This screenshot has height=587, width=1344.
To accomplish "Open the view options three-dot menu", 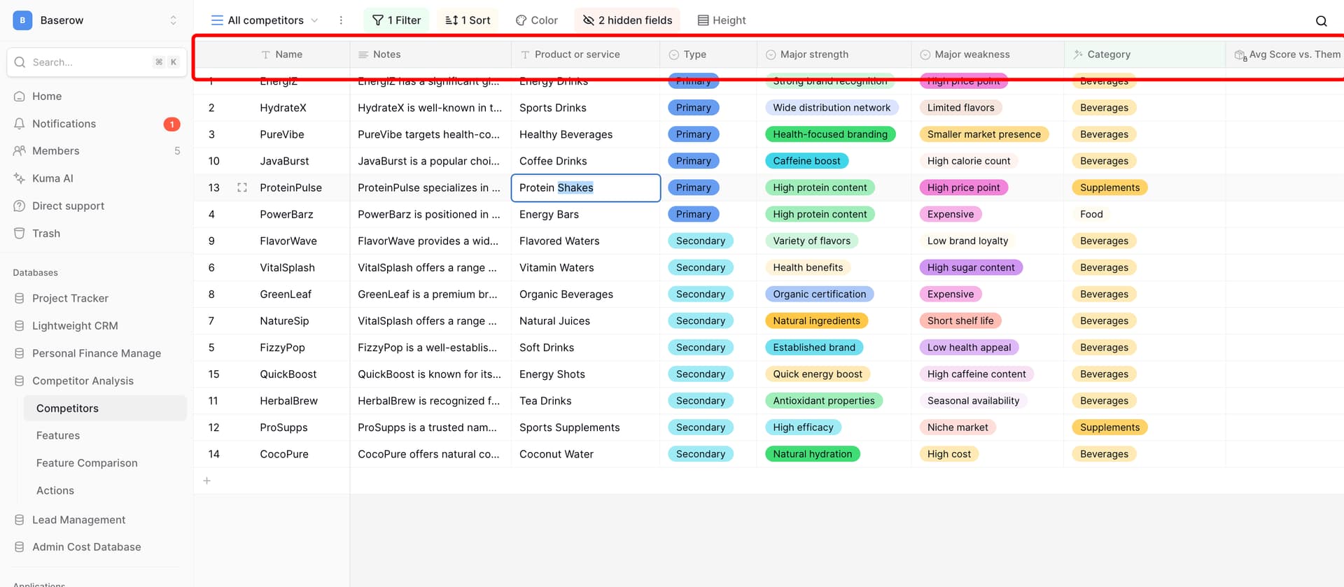I will 341,20.
